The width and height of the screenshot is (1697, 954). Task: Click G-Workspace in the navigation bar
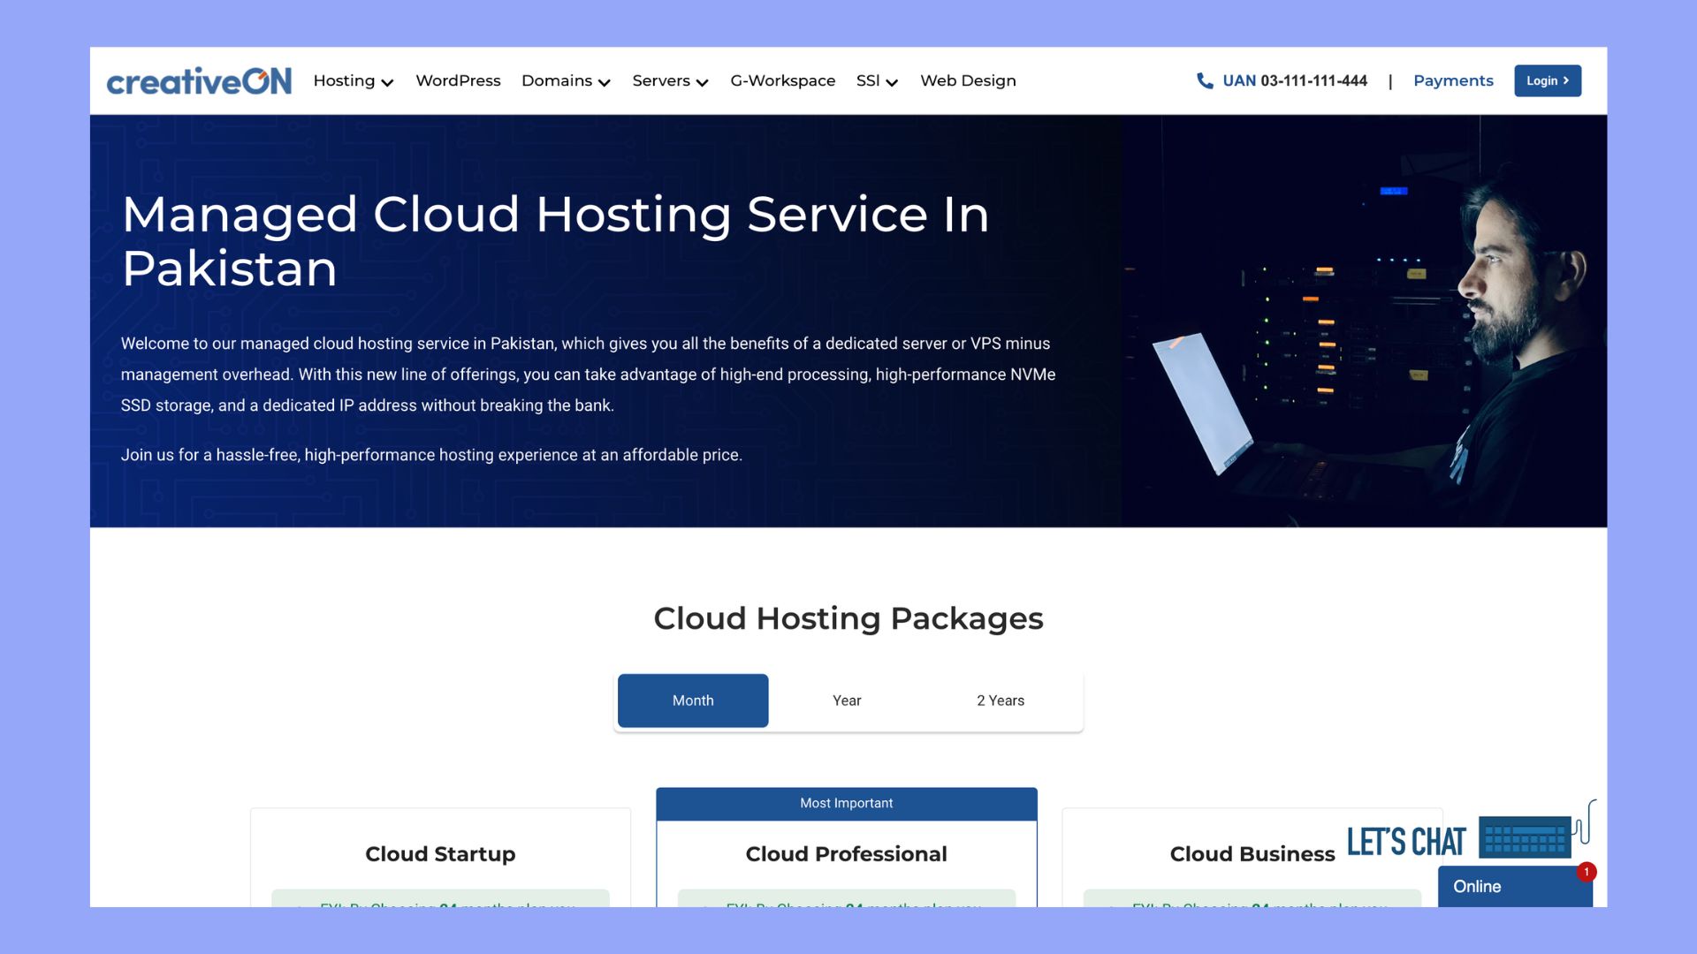click(x=782, y=80)
